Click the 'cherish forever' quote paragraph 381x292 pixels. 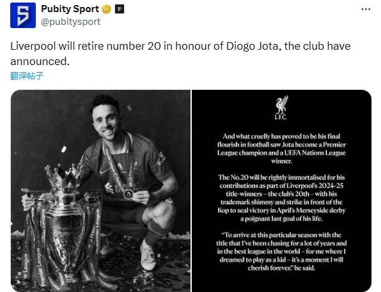tap(281, 251)
